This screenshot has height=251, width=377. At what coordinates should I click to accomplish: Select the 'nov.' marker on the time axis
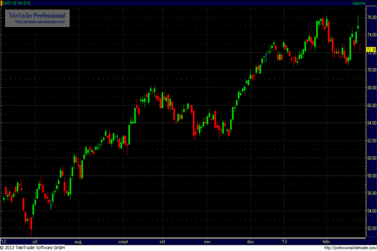coord(208,241)
